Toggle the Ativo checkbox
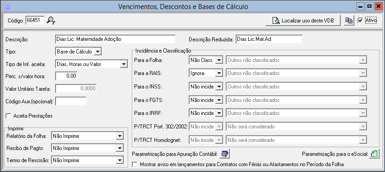Viewport: 385px width, 172px height. pyautogui.click(x=360, y=21)
